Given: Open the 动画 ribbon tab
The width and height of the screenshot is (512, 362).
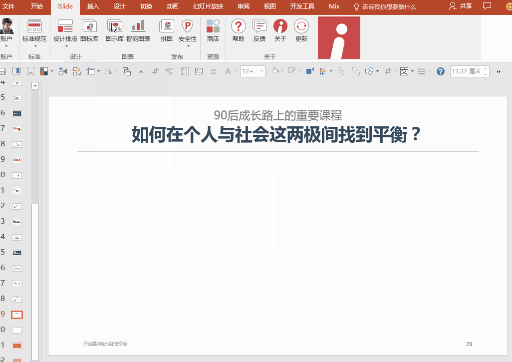Looking at the screenshot, I should (172, 6).
